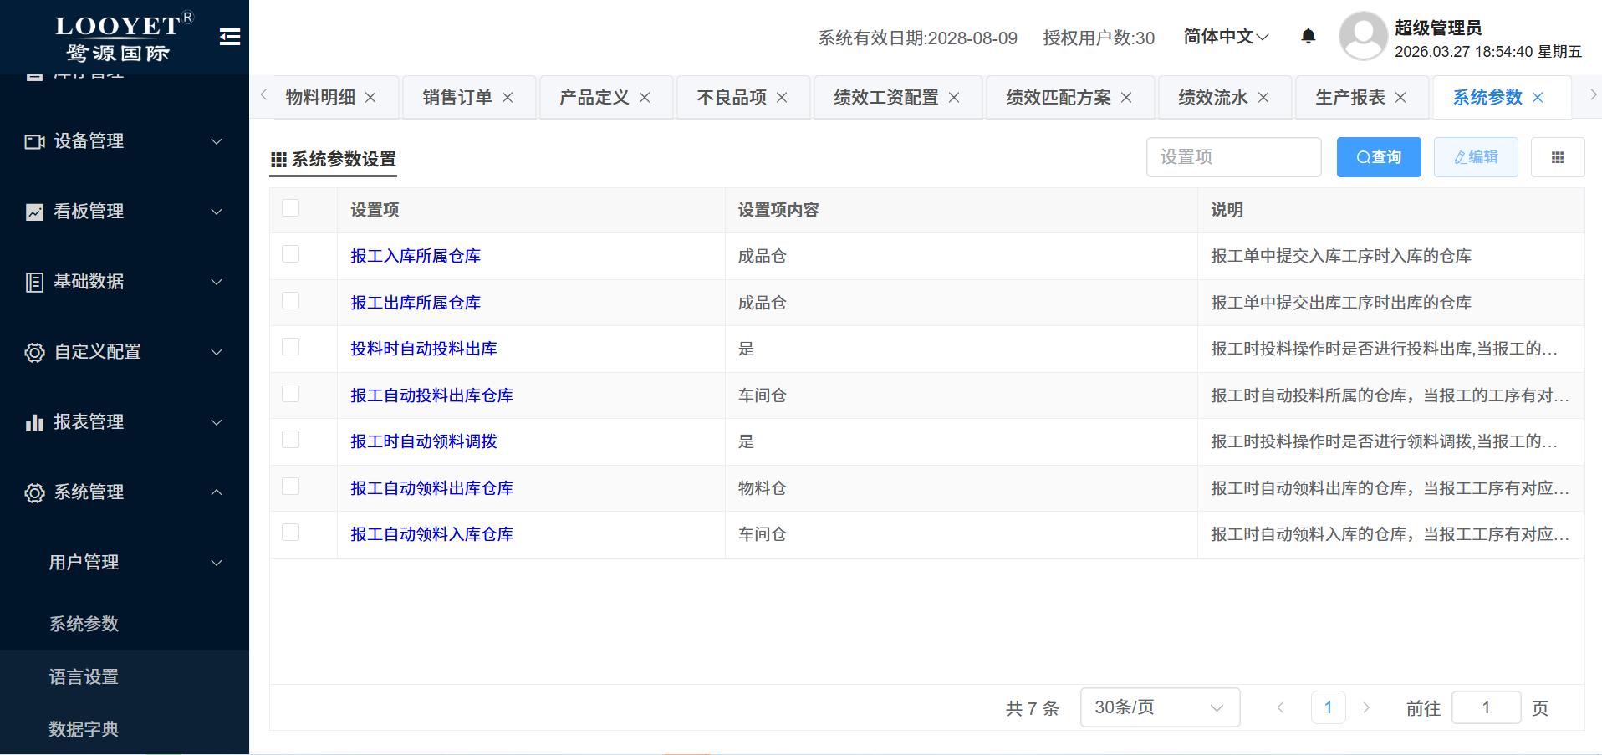Open the 30条/页 page size dropdown

(1159, 707)
